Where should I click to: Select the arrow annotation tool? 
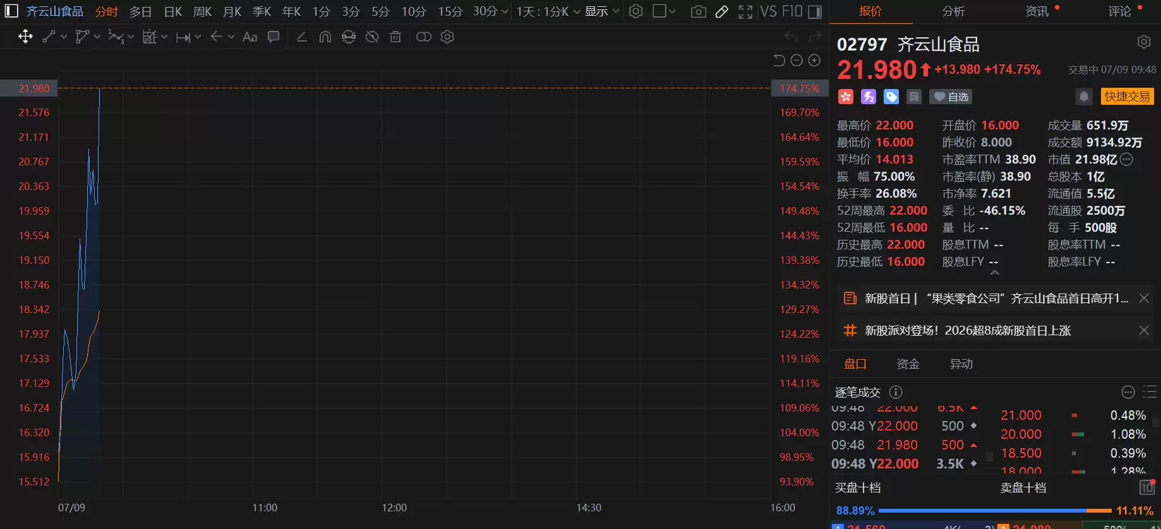(217, 37)
